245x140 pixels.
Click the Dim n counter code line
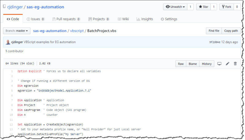click(x=37, y=115)
